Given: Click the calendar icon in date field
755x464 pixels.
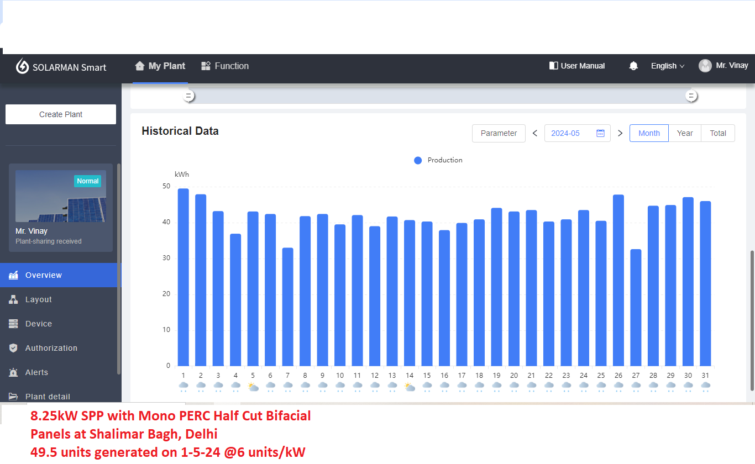Looking at the screenshot, I should point(600,133).
